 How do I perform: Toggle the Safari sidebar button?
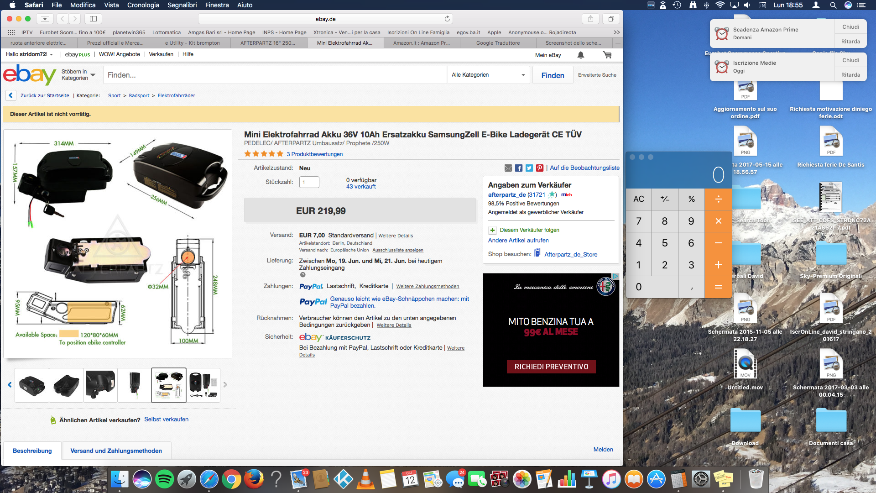(x=93, y=19)
